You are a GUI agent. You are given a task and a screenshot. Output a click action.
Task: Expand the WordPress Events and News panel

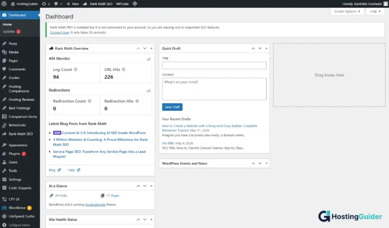click(266, 164)
